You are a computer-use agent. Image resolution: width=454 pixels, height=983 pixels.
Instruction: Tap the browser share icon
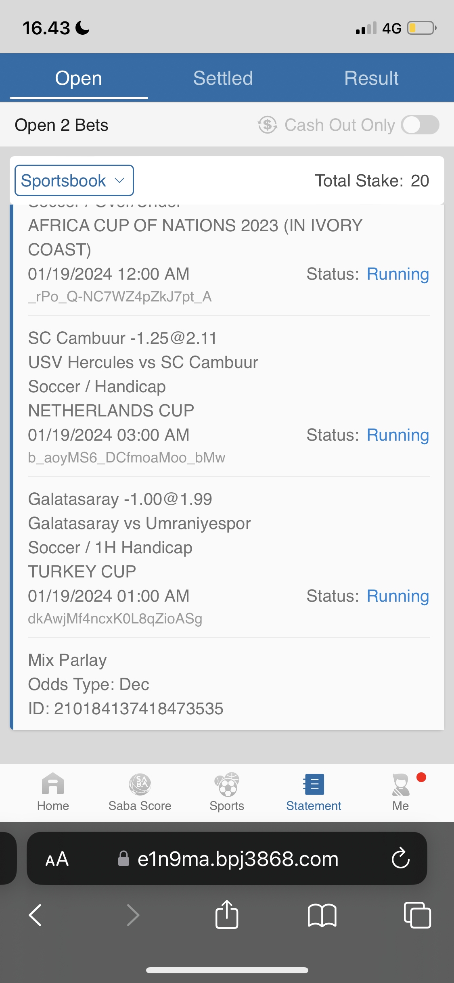coord(227,915)
